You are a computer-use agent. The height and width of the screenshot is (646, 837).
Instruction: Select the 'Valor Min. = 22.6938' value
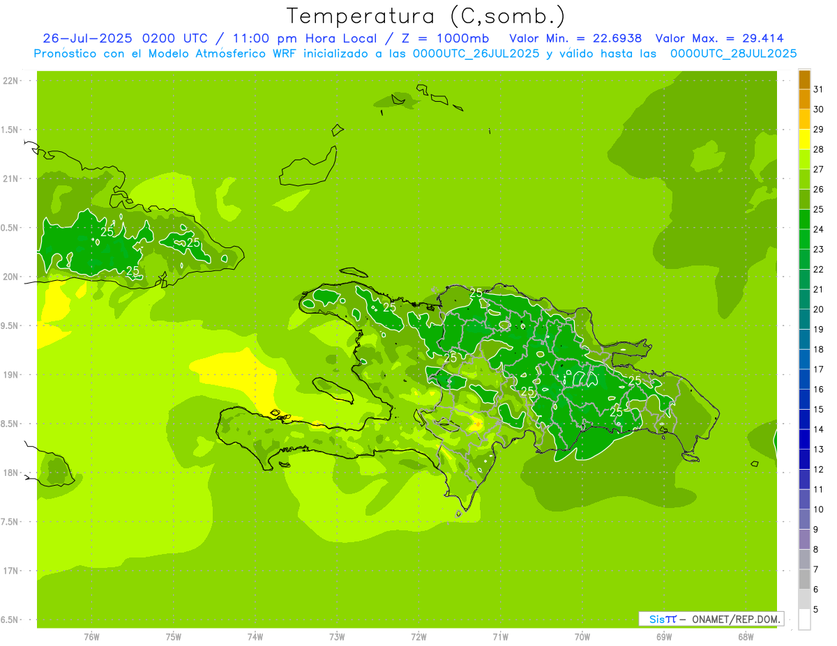coord(575,38)
